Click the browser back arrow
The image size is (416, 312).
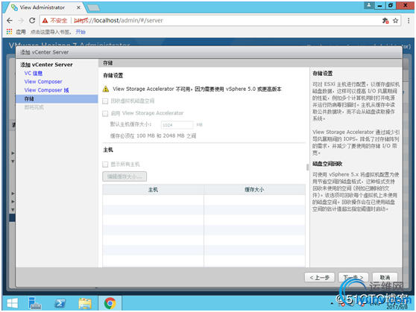click(10, 20)
